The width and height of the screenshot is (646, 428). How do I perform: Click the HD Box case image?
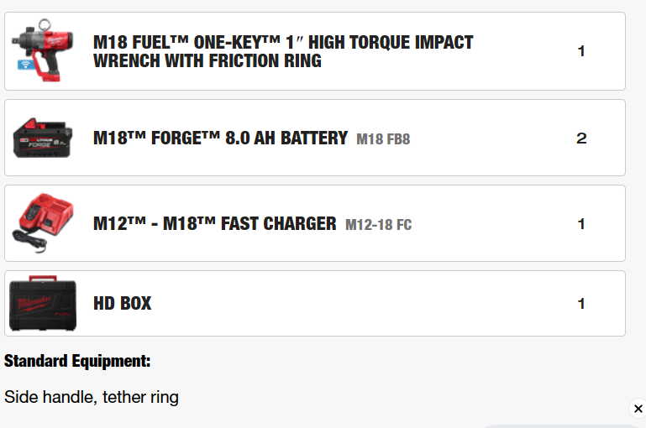pos(43,303)
